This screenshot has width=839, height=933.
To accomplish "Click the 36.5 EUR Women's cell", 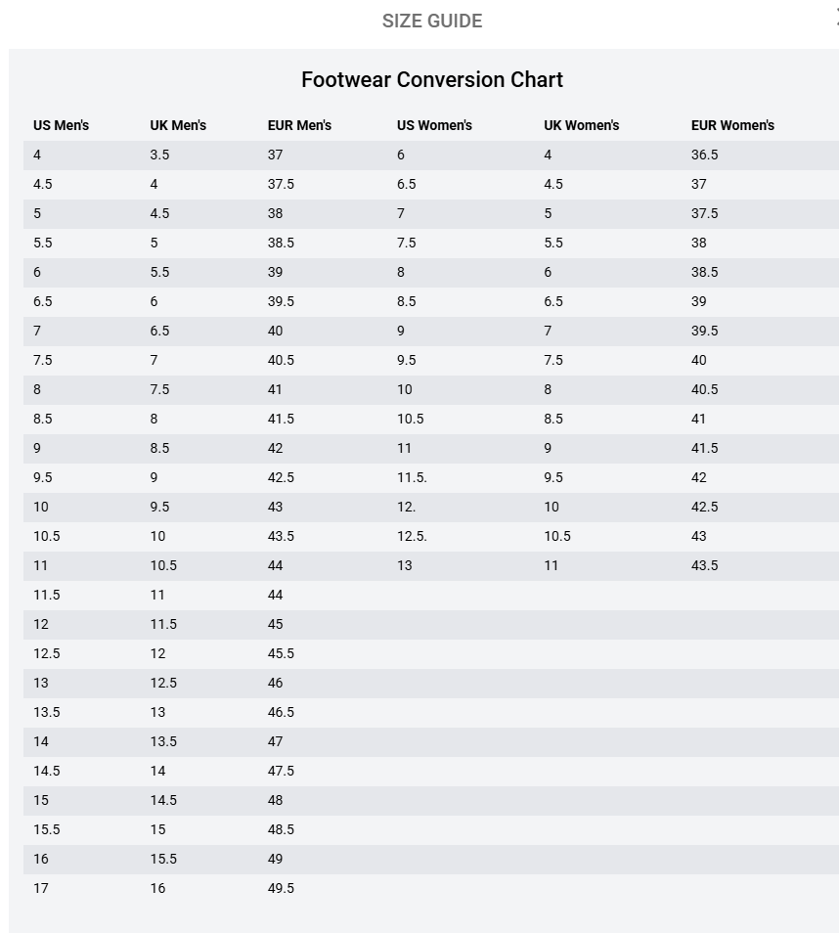I will (704, 155).
